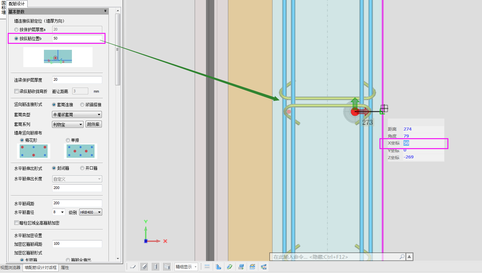482x273 pixels.
Task: Click the flat slab view icon
Action: [x=133, y=267]
